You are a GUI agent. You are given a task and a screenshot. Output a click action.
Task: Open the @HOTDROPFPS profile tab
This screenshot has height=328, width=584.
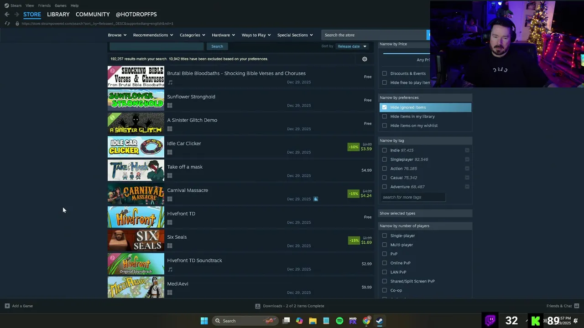(136, 15)
